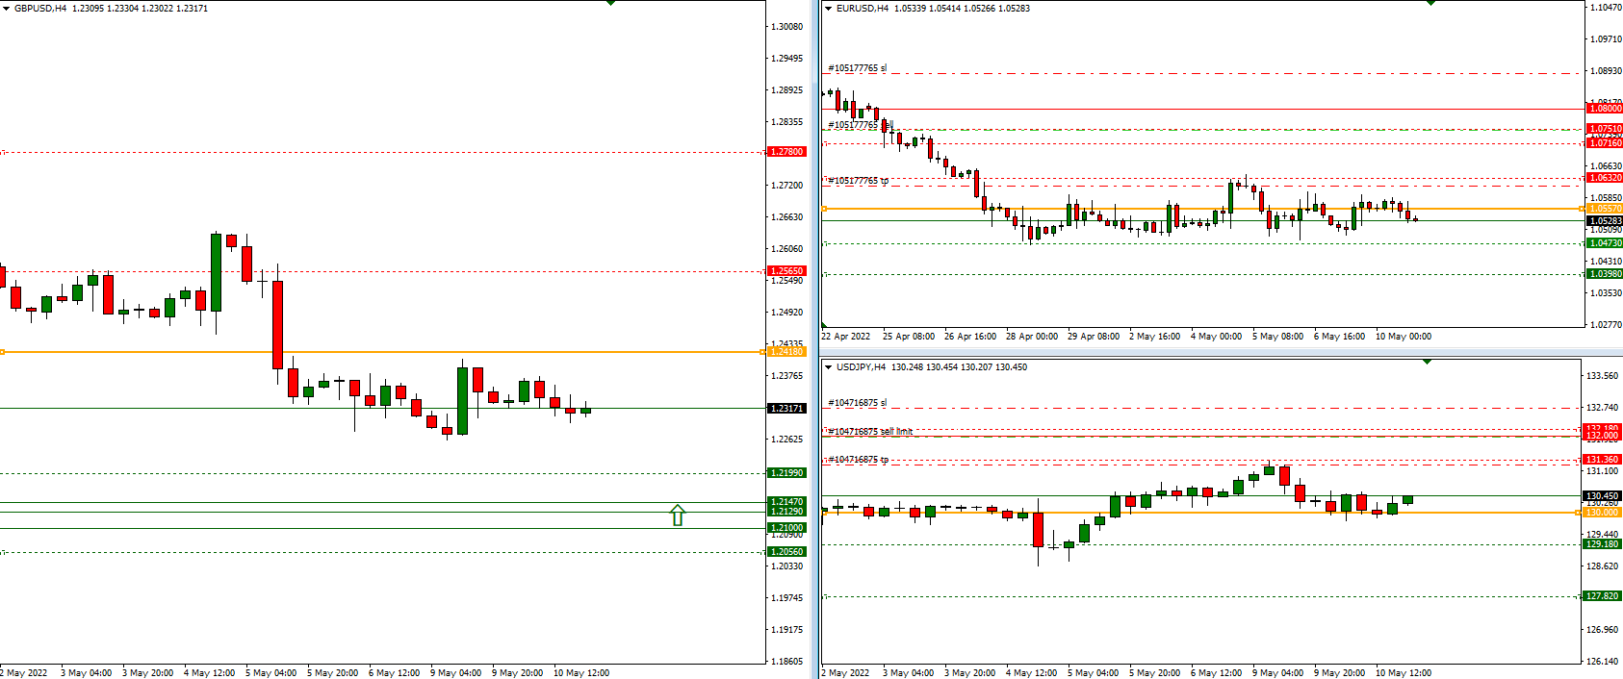This screenshot has height=679, width=1623.
Task: Open the USDJPY,H4 chart title triangle
Action: click(828, 367)
